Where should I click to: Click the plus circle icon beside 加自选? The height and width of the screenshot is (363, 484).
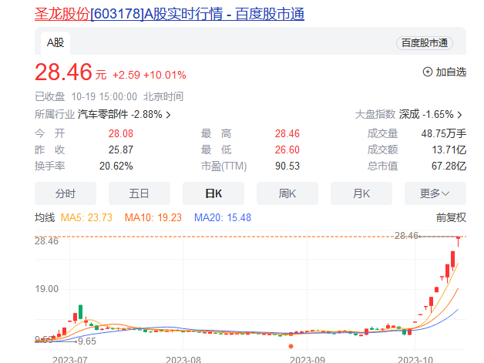[x=428, y=72]
